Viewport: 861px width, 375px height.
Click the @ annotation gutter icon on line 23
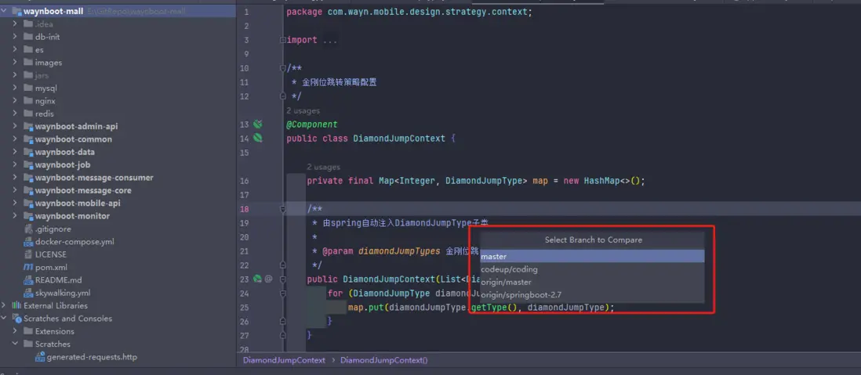[x=268, y=279]
